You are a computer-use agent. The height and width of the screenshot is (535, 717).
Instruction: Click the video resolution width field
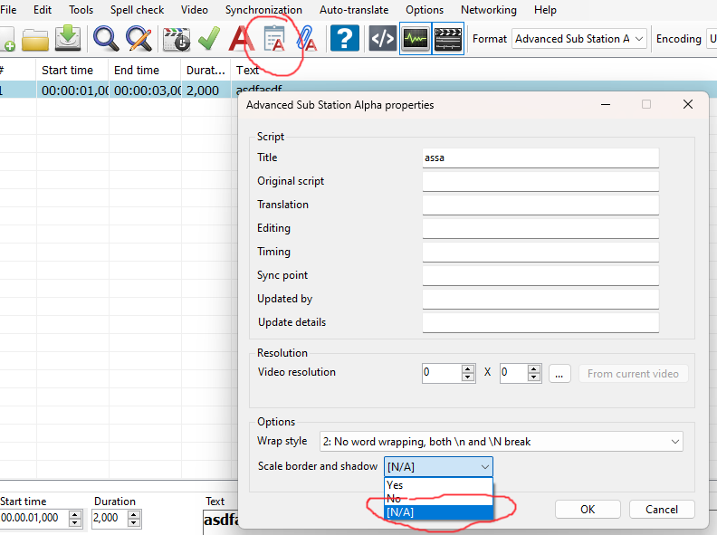[x=441, y=373]
